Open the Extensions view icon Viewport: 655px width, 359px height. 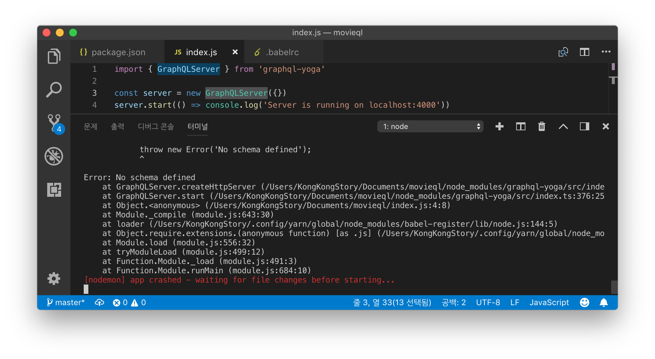(54, 189)
